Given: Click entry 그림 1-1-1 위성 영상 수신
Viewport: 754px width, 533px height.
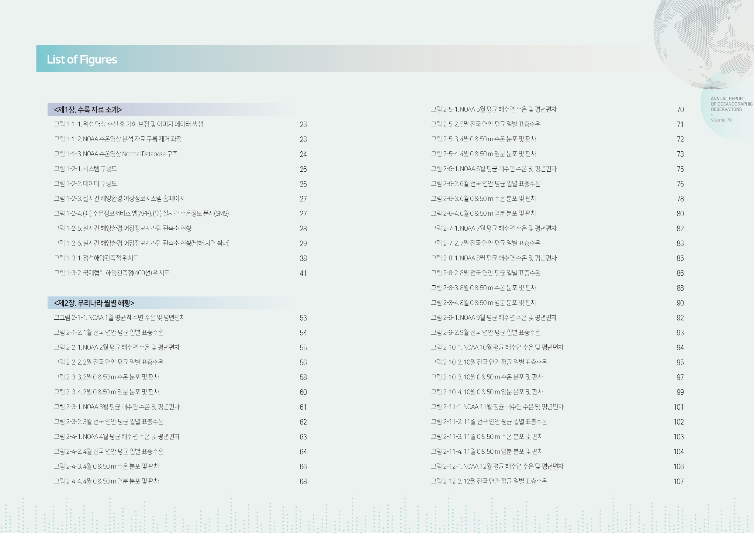Looking at the screenshot, I should (x=128, y=124).
